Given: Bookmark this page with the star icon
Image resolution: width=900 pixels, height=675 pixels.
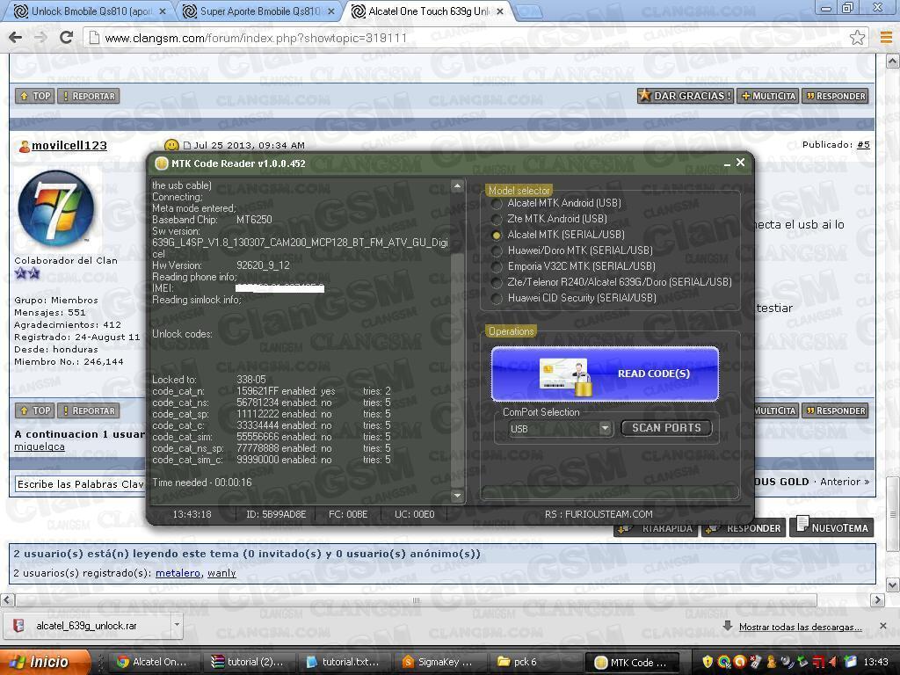Looking at the screenshot, I should 857,38.
